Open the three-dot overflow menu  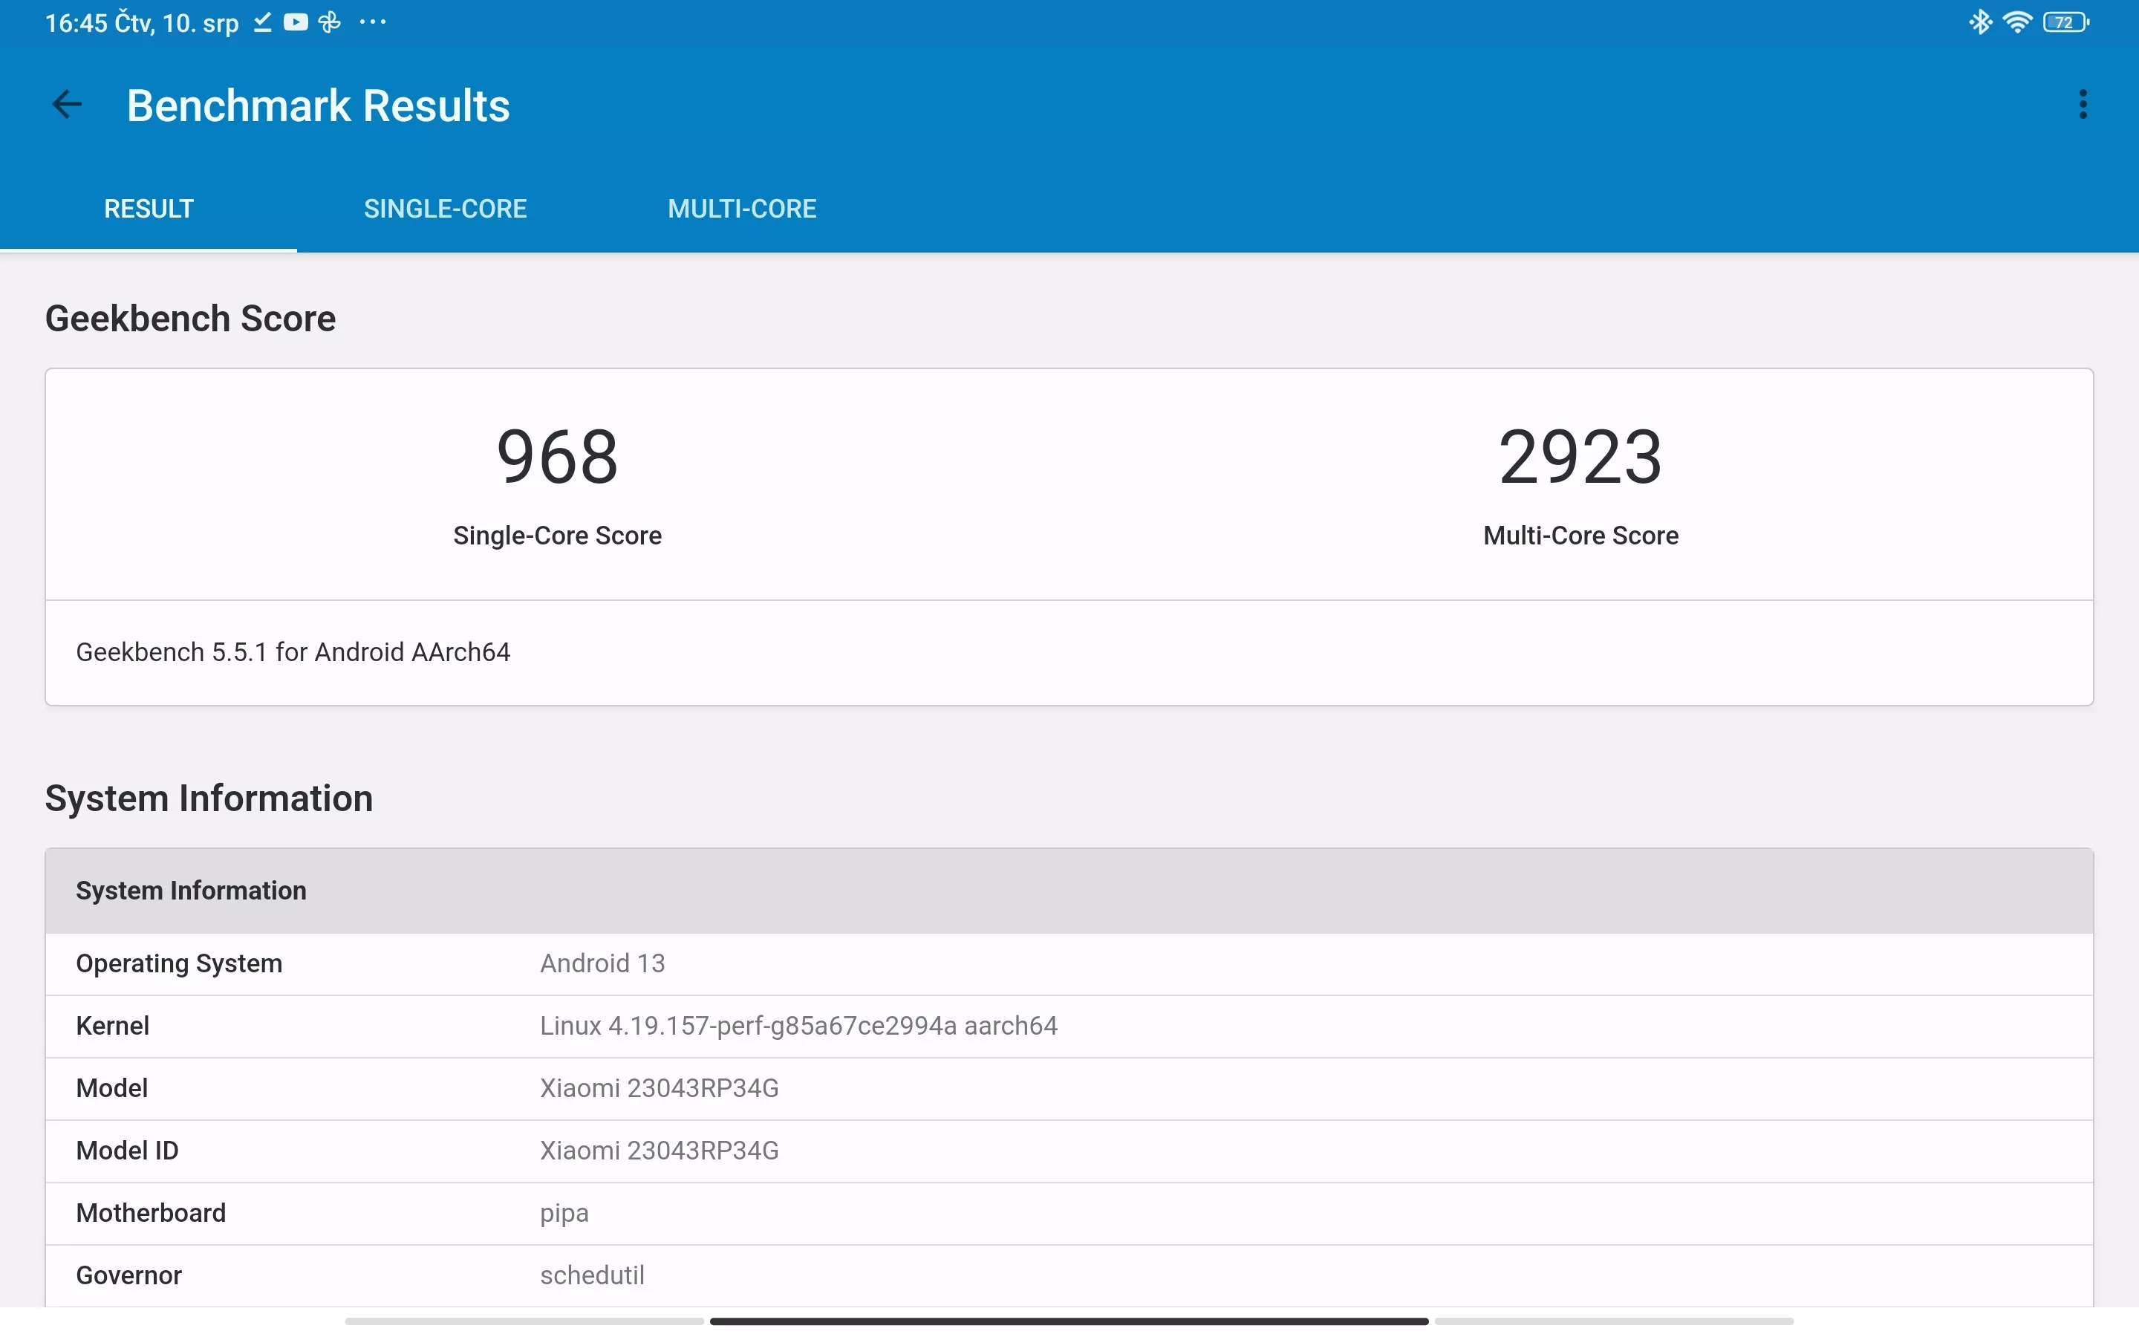point(2083,104)
